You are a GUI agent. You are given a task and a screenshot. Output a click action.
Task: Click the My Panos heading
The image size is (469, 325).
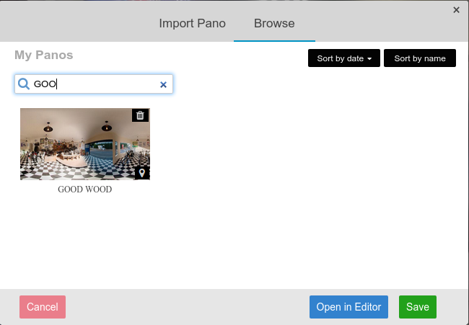(x=44, y=55)
